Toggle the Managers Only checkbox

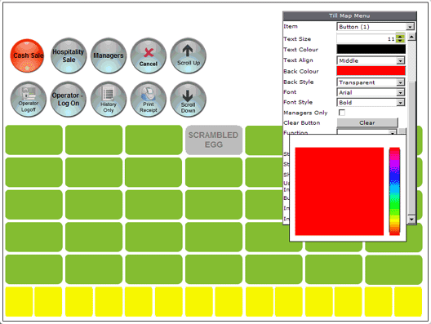point(342,113)
